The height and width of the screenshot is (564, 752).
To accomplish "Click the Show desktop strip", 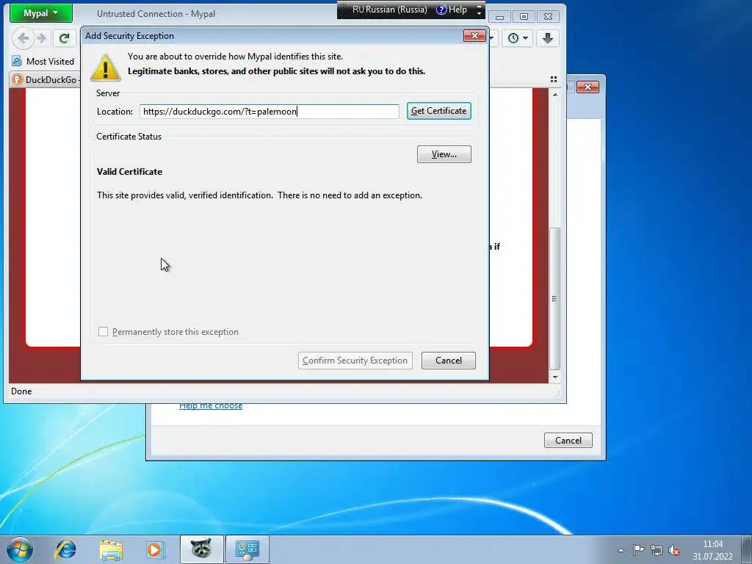I will point(747,549).
